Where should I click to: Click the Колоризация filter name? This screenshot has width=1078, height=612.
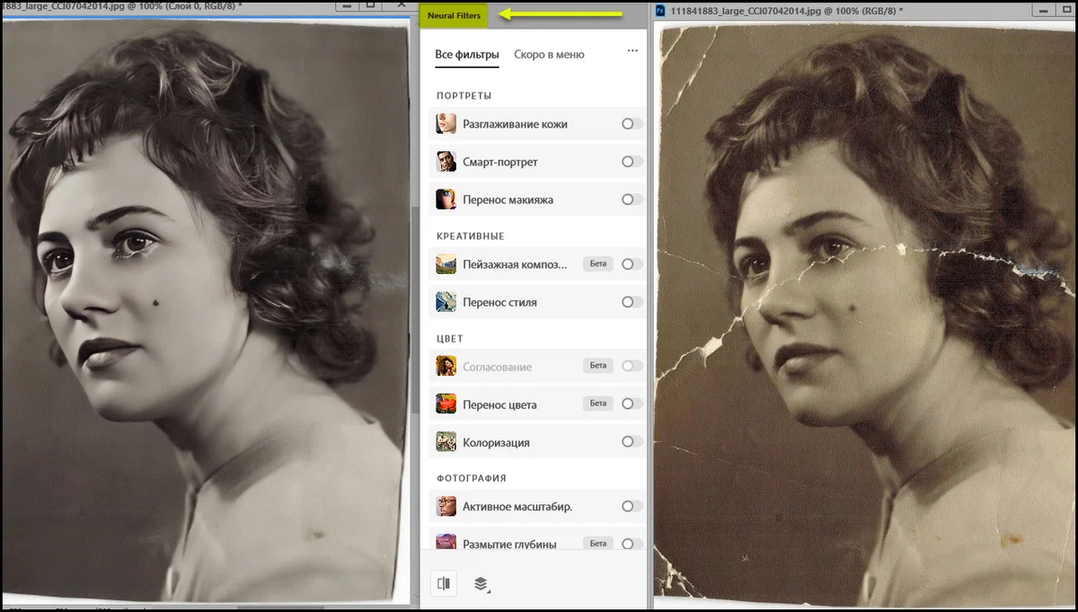[496, 442]
